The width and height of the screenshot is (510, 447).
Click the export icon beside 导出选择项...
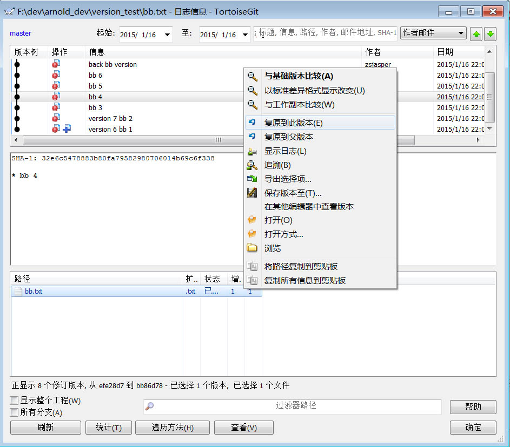[252, 179]
